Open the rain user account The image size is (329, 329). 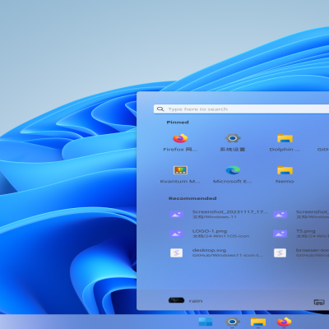pos(186,301)
